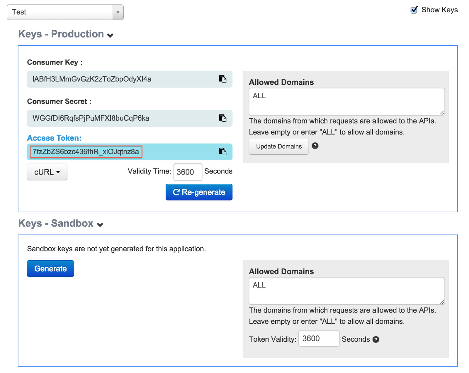Copy the Consumer Key to clipboard
Image resolution: width=469 pixels, height=373 pixels.
point(222,79)
